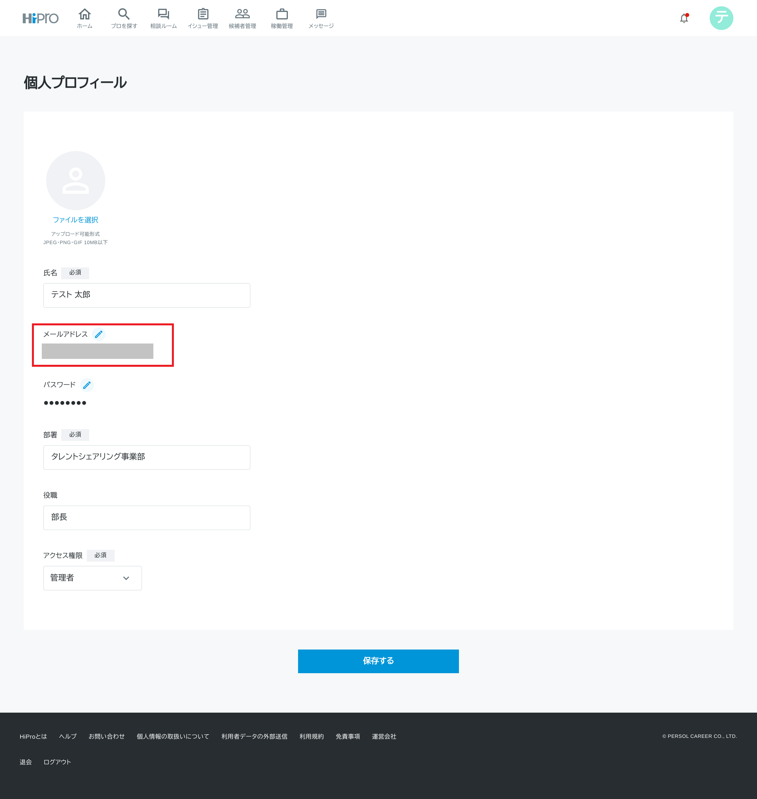Viewport: 757px width, 799px height.
Task: Open the notifications bell
Action: point(684,19)
